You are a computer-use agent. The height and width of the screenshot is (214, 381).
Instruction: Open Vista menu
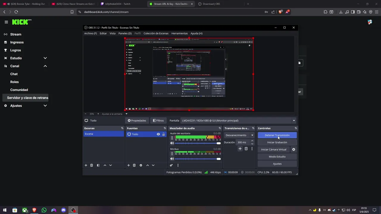[x=113, y=33]
